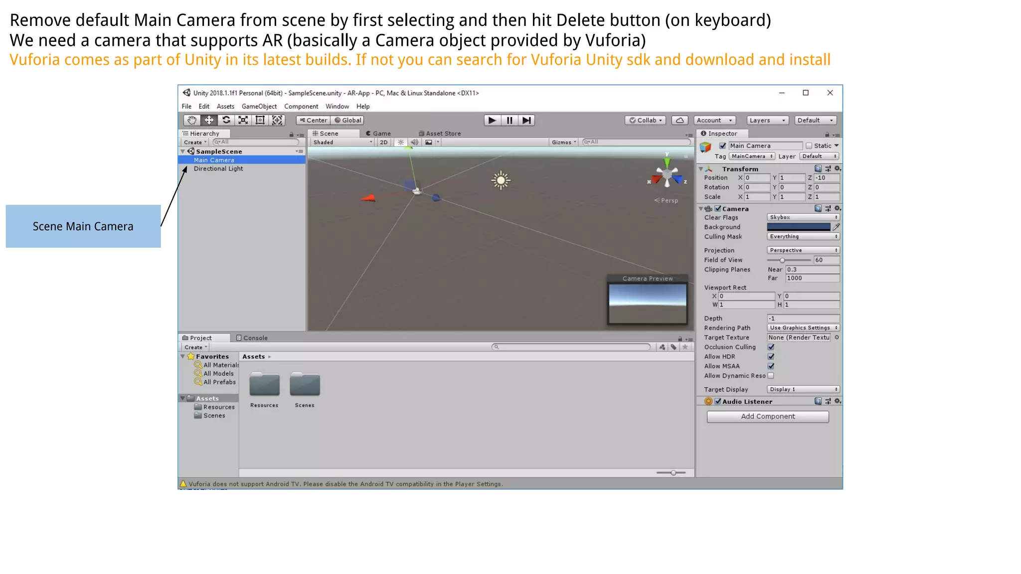This screenshot has width=1021, height=574.
Task: Click Target Texture object picker circle
Action: click(837, 337)
